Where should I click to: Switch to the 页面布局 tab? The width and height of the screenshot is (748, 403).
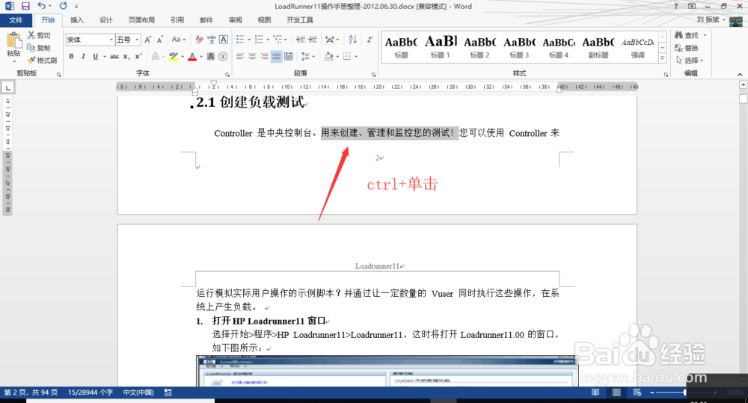click(x=141, y=20)
